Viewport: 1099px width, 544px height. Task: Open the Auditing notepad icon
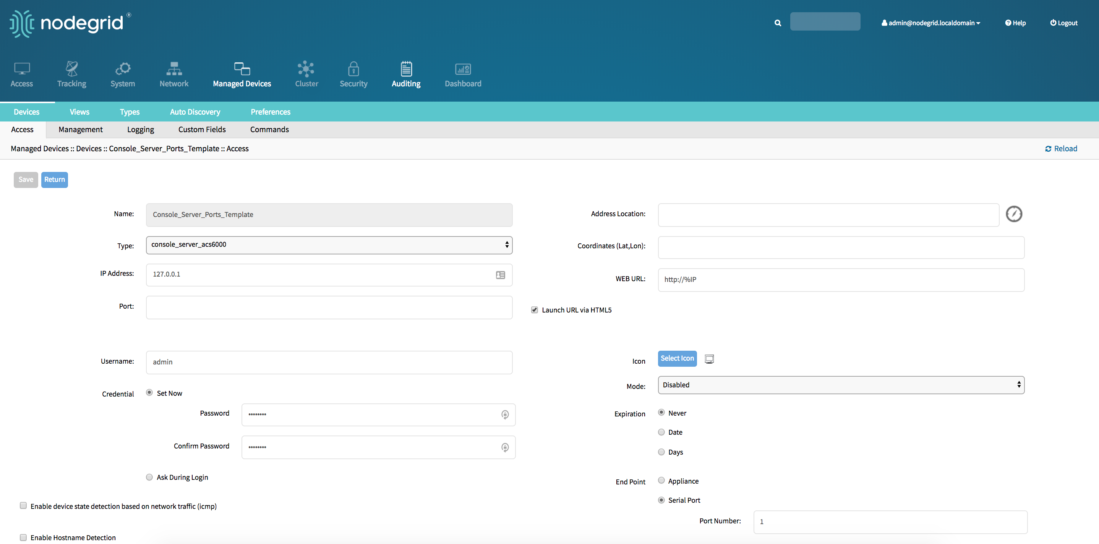tap(406, 69)
